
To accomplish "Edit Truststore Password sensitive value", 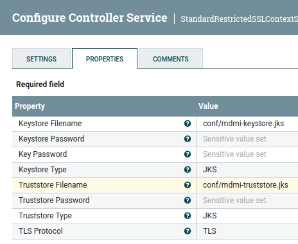I will [234, 200].
